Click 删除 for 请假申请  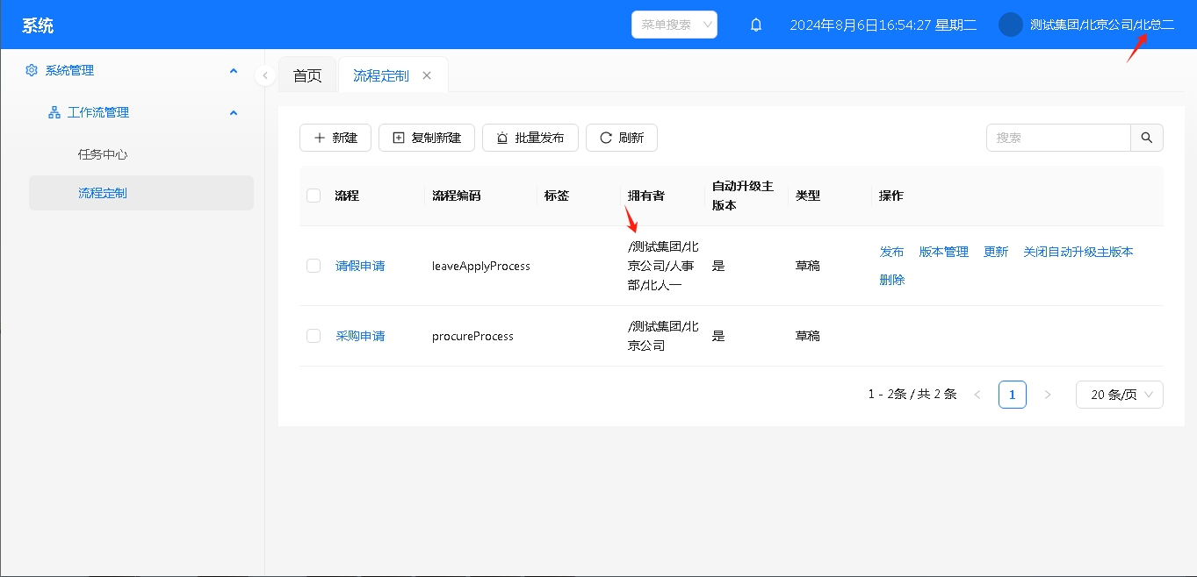pos(892,280)
